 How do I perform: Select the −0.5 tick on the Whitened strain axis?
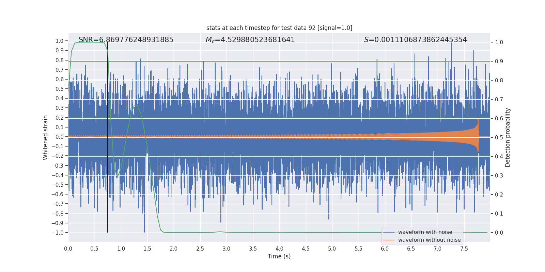click(x=58, y=185)
